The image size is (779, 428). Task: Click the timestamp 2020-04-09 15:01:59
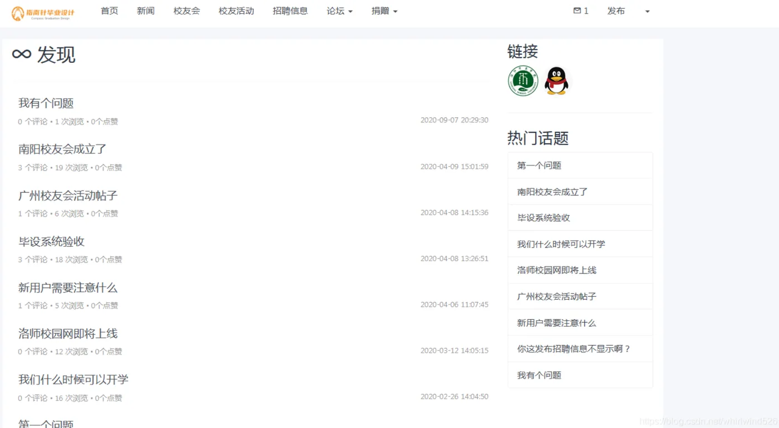(454, 167)
